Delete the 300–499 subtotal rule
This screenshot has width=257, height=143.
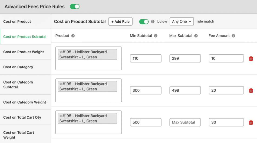[x=251, y=90]
